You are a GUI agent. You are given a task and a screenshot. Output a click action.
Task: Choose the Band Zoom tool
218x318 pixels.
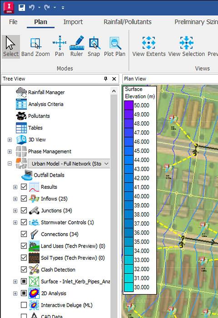[x=35, y=47]
